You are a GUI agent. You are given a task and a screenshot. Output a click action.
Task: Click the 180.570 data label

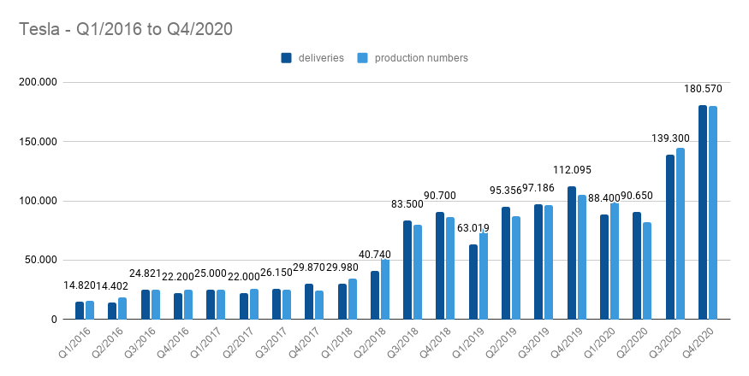click(703, 89)
